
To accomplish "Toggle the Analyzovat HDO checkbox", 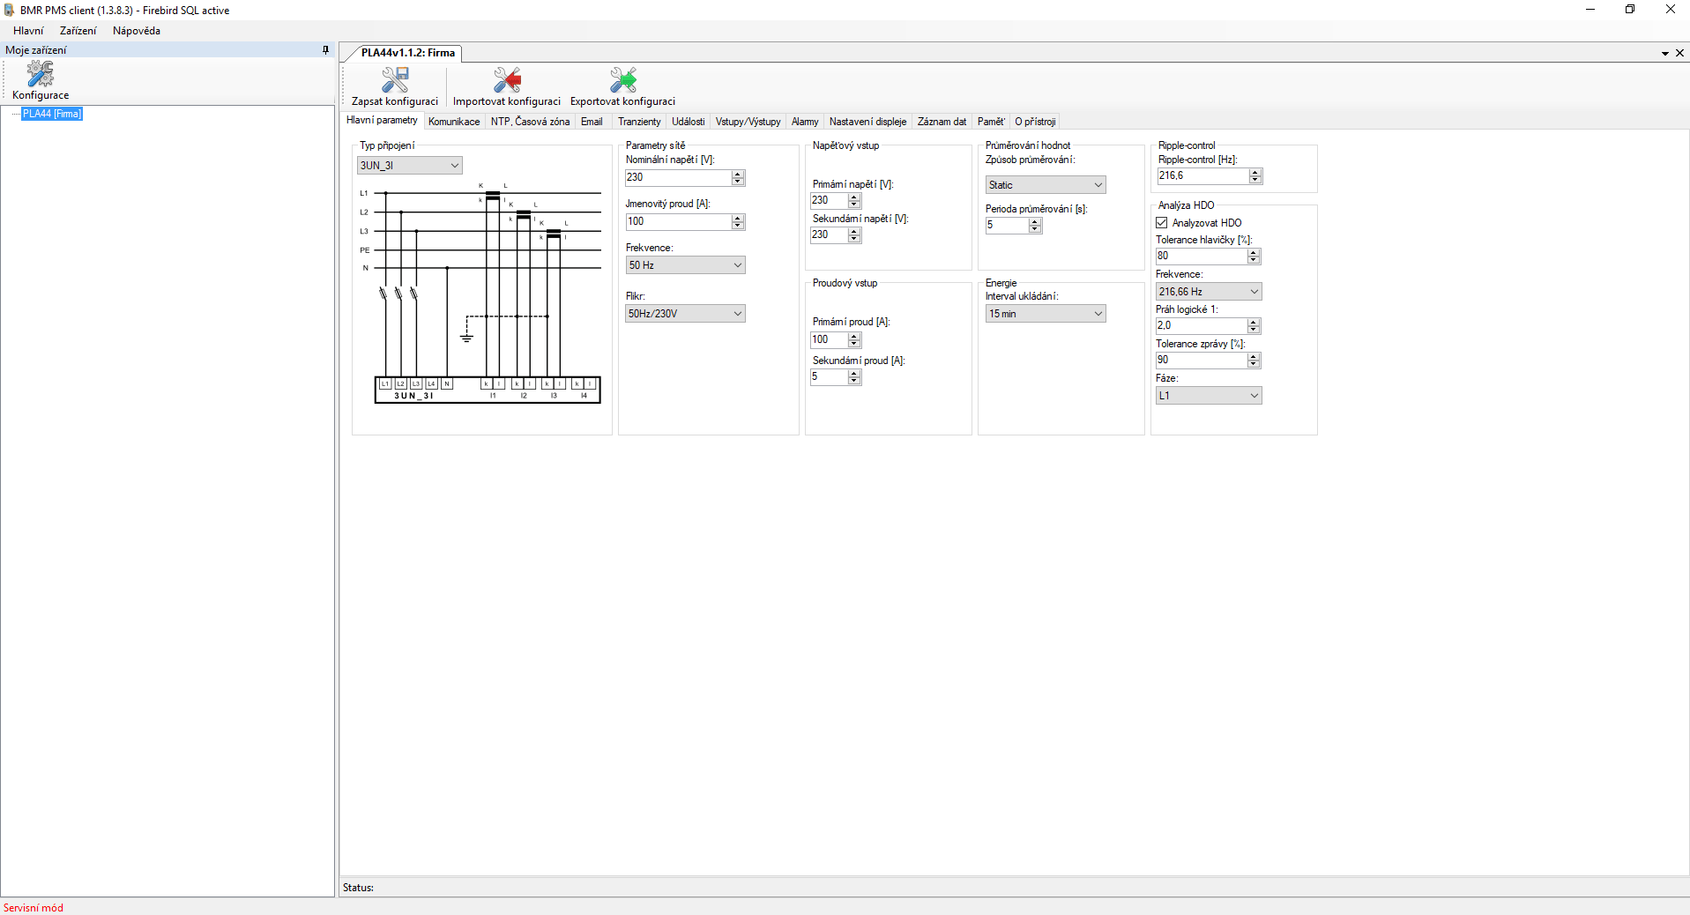I will point(1162,223).
